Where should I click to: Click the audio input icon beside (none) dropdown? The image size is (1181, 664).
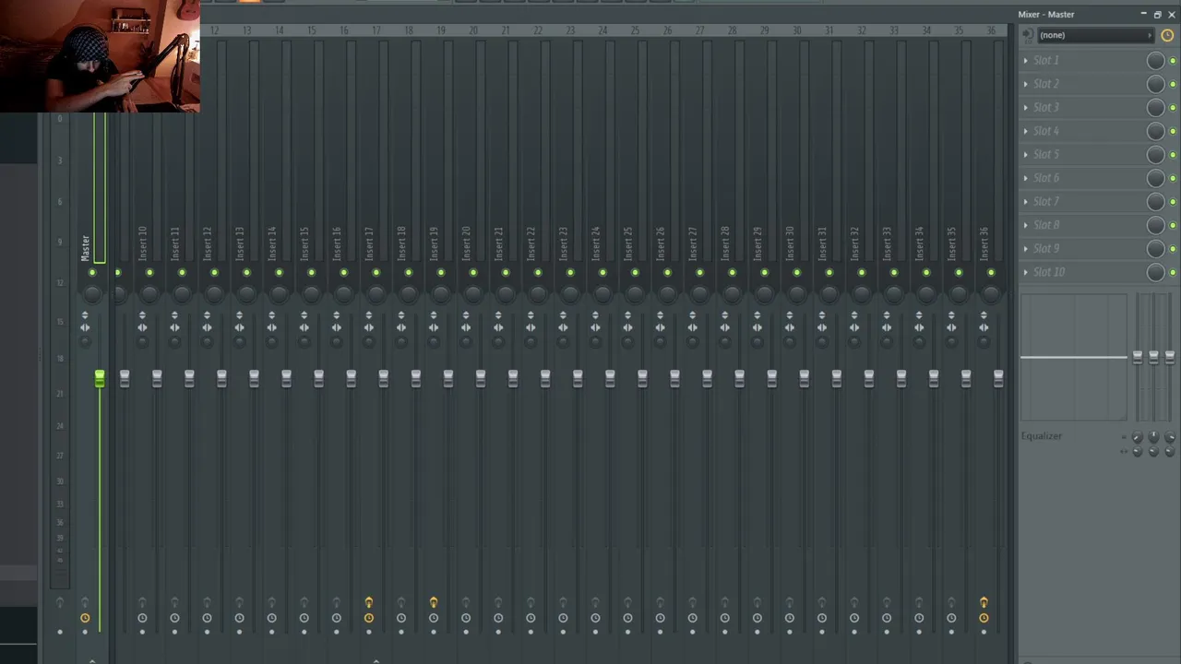coord(1028,35)
